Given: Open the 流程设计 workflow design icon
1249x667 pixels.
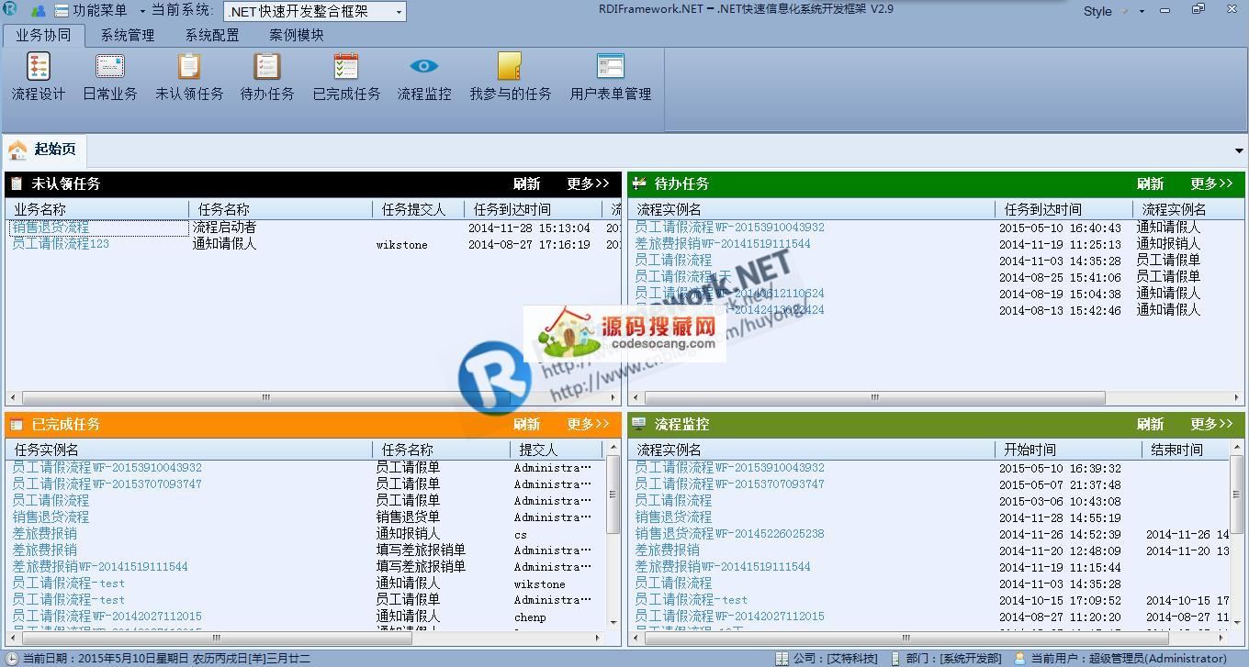Looking at the screenshot, I should [x=39, y=68].
